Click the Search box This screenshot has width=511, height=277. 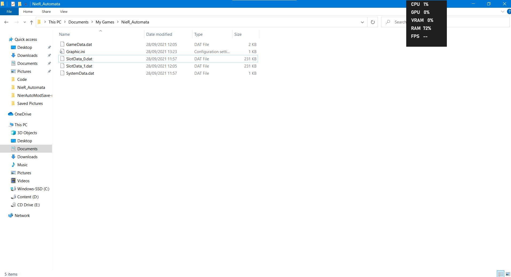point(446,22)
